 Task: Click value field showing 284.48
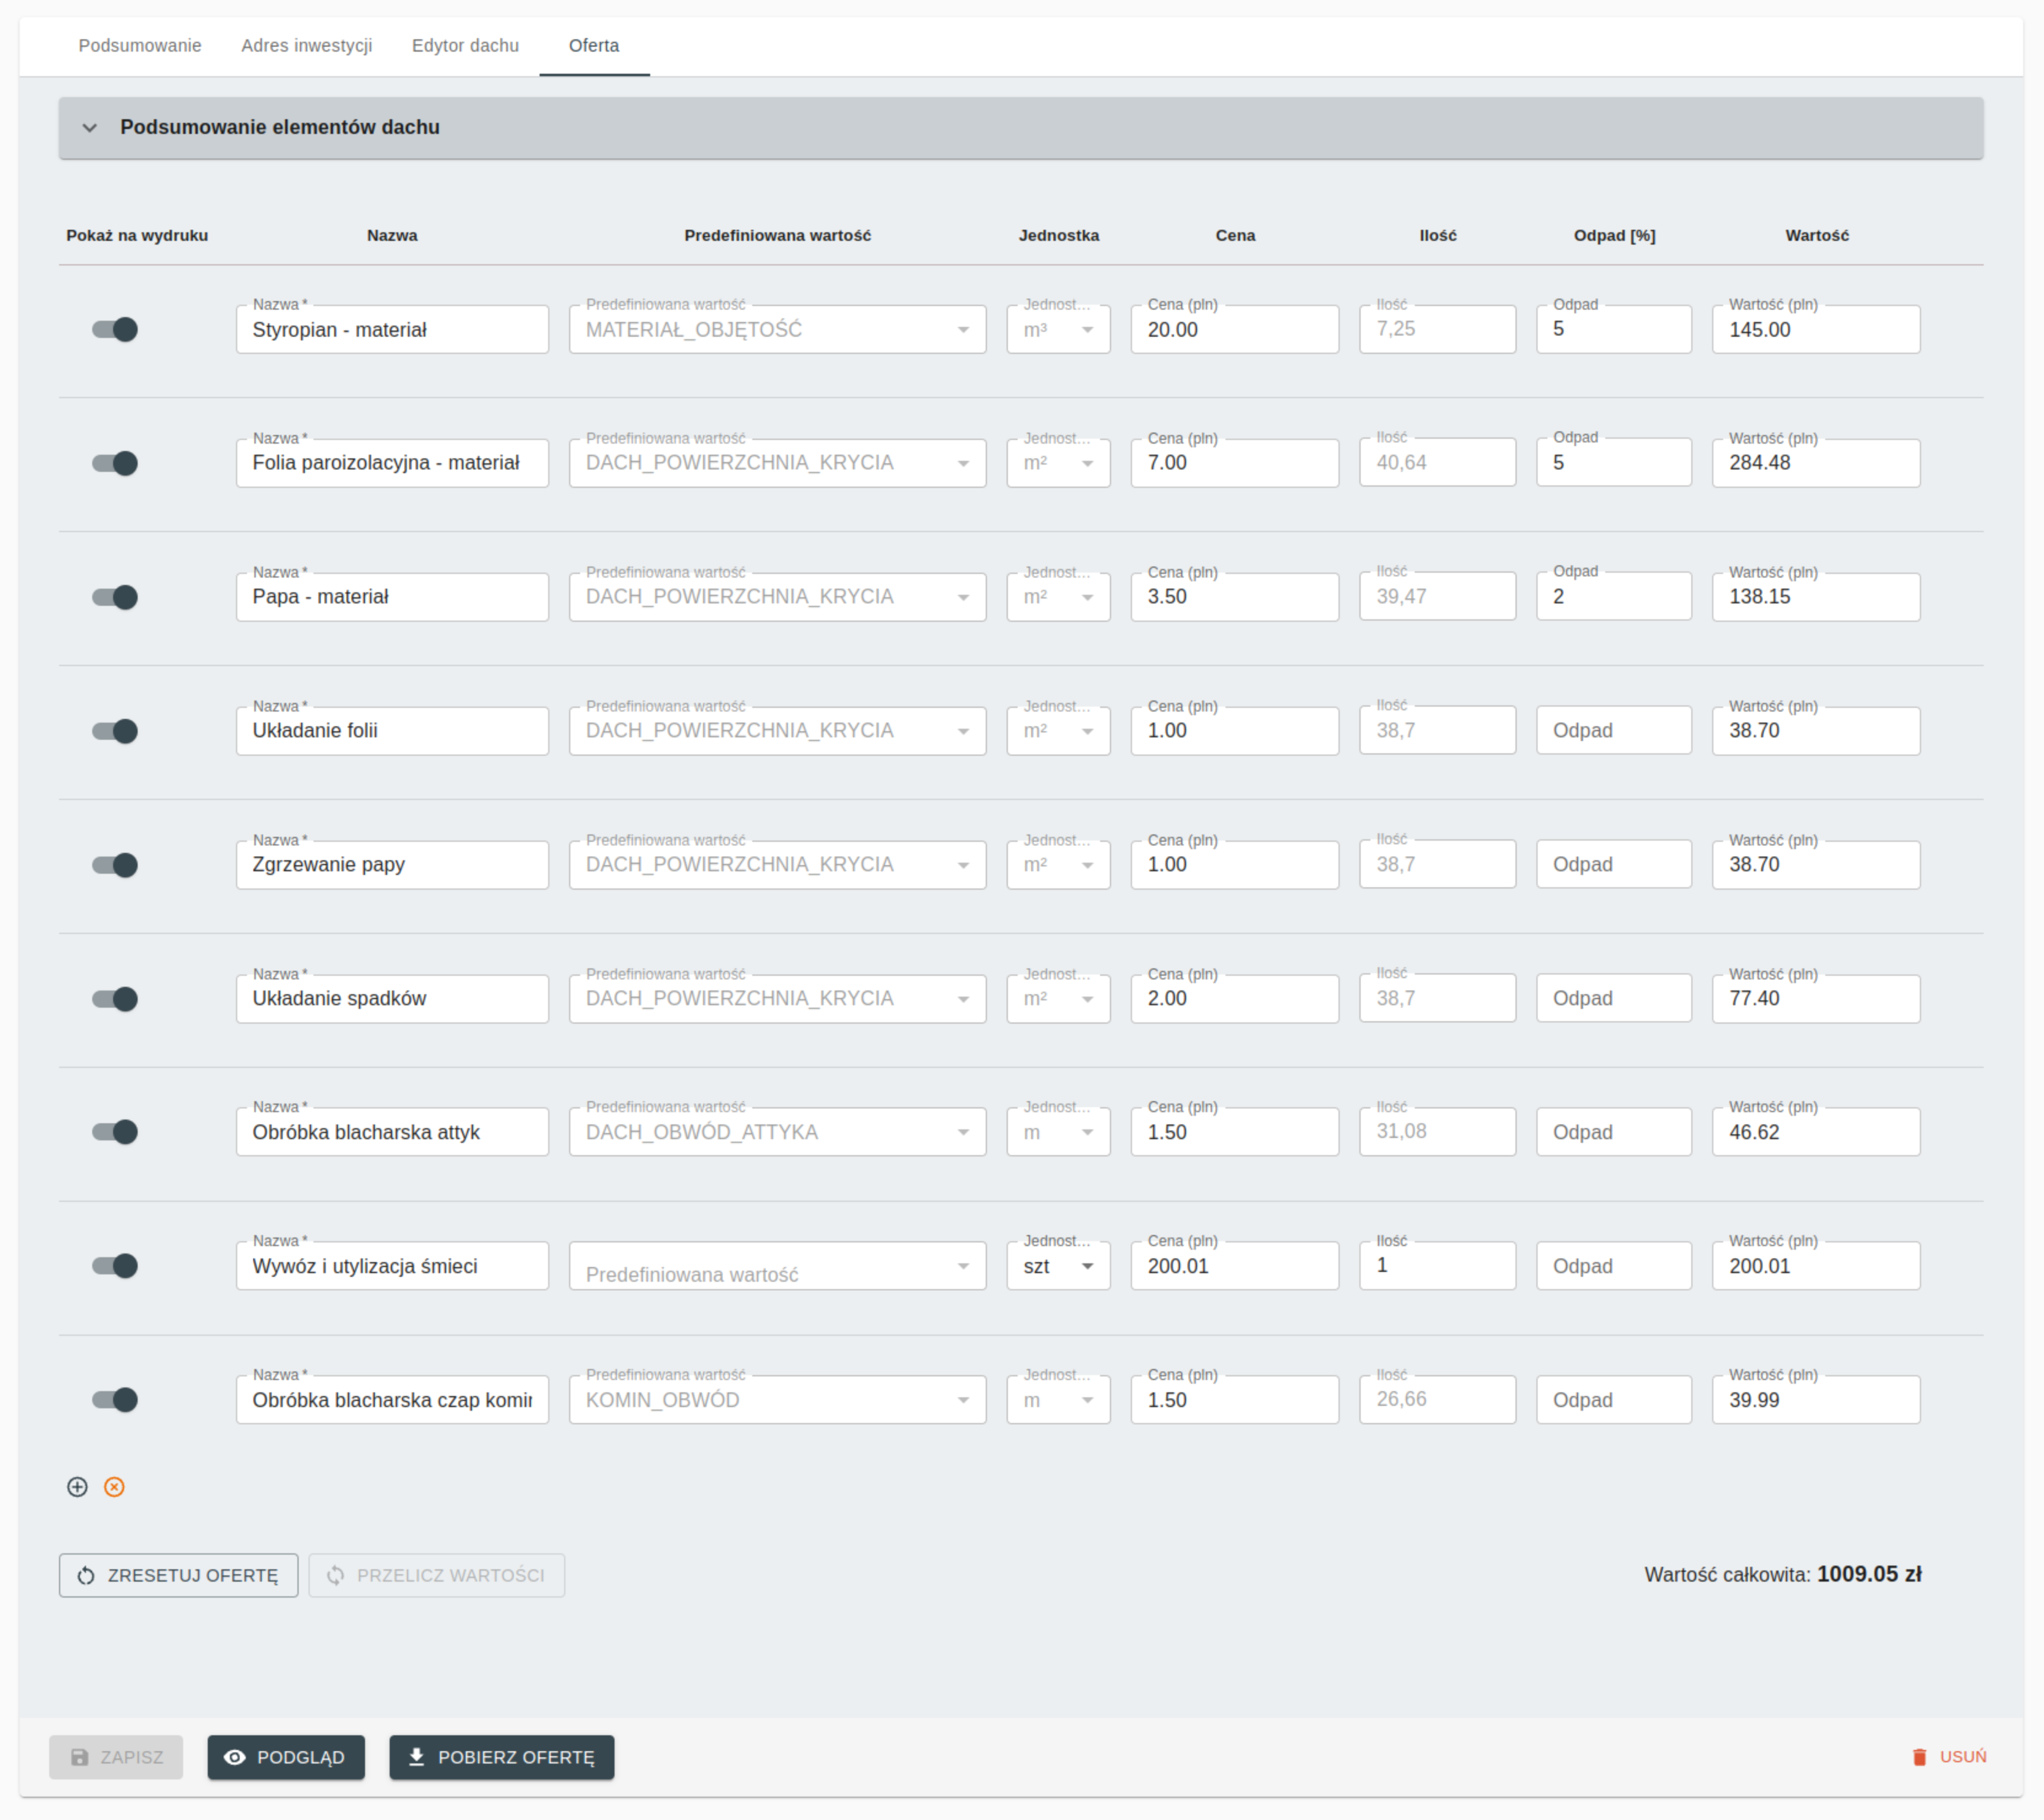1816,463
